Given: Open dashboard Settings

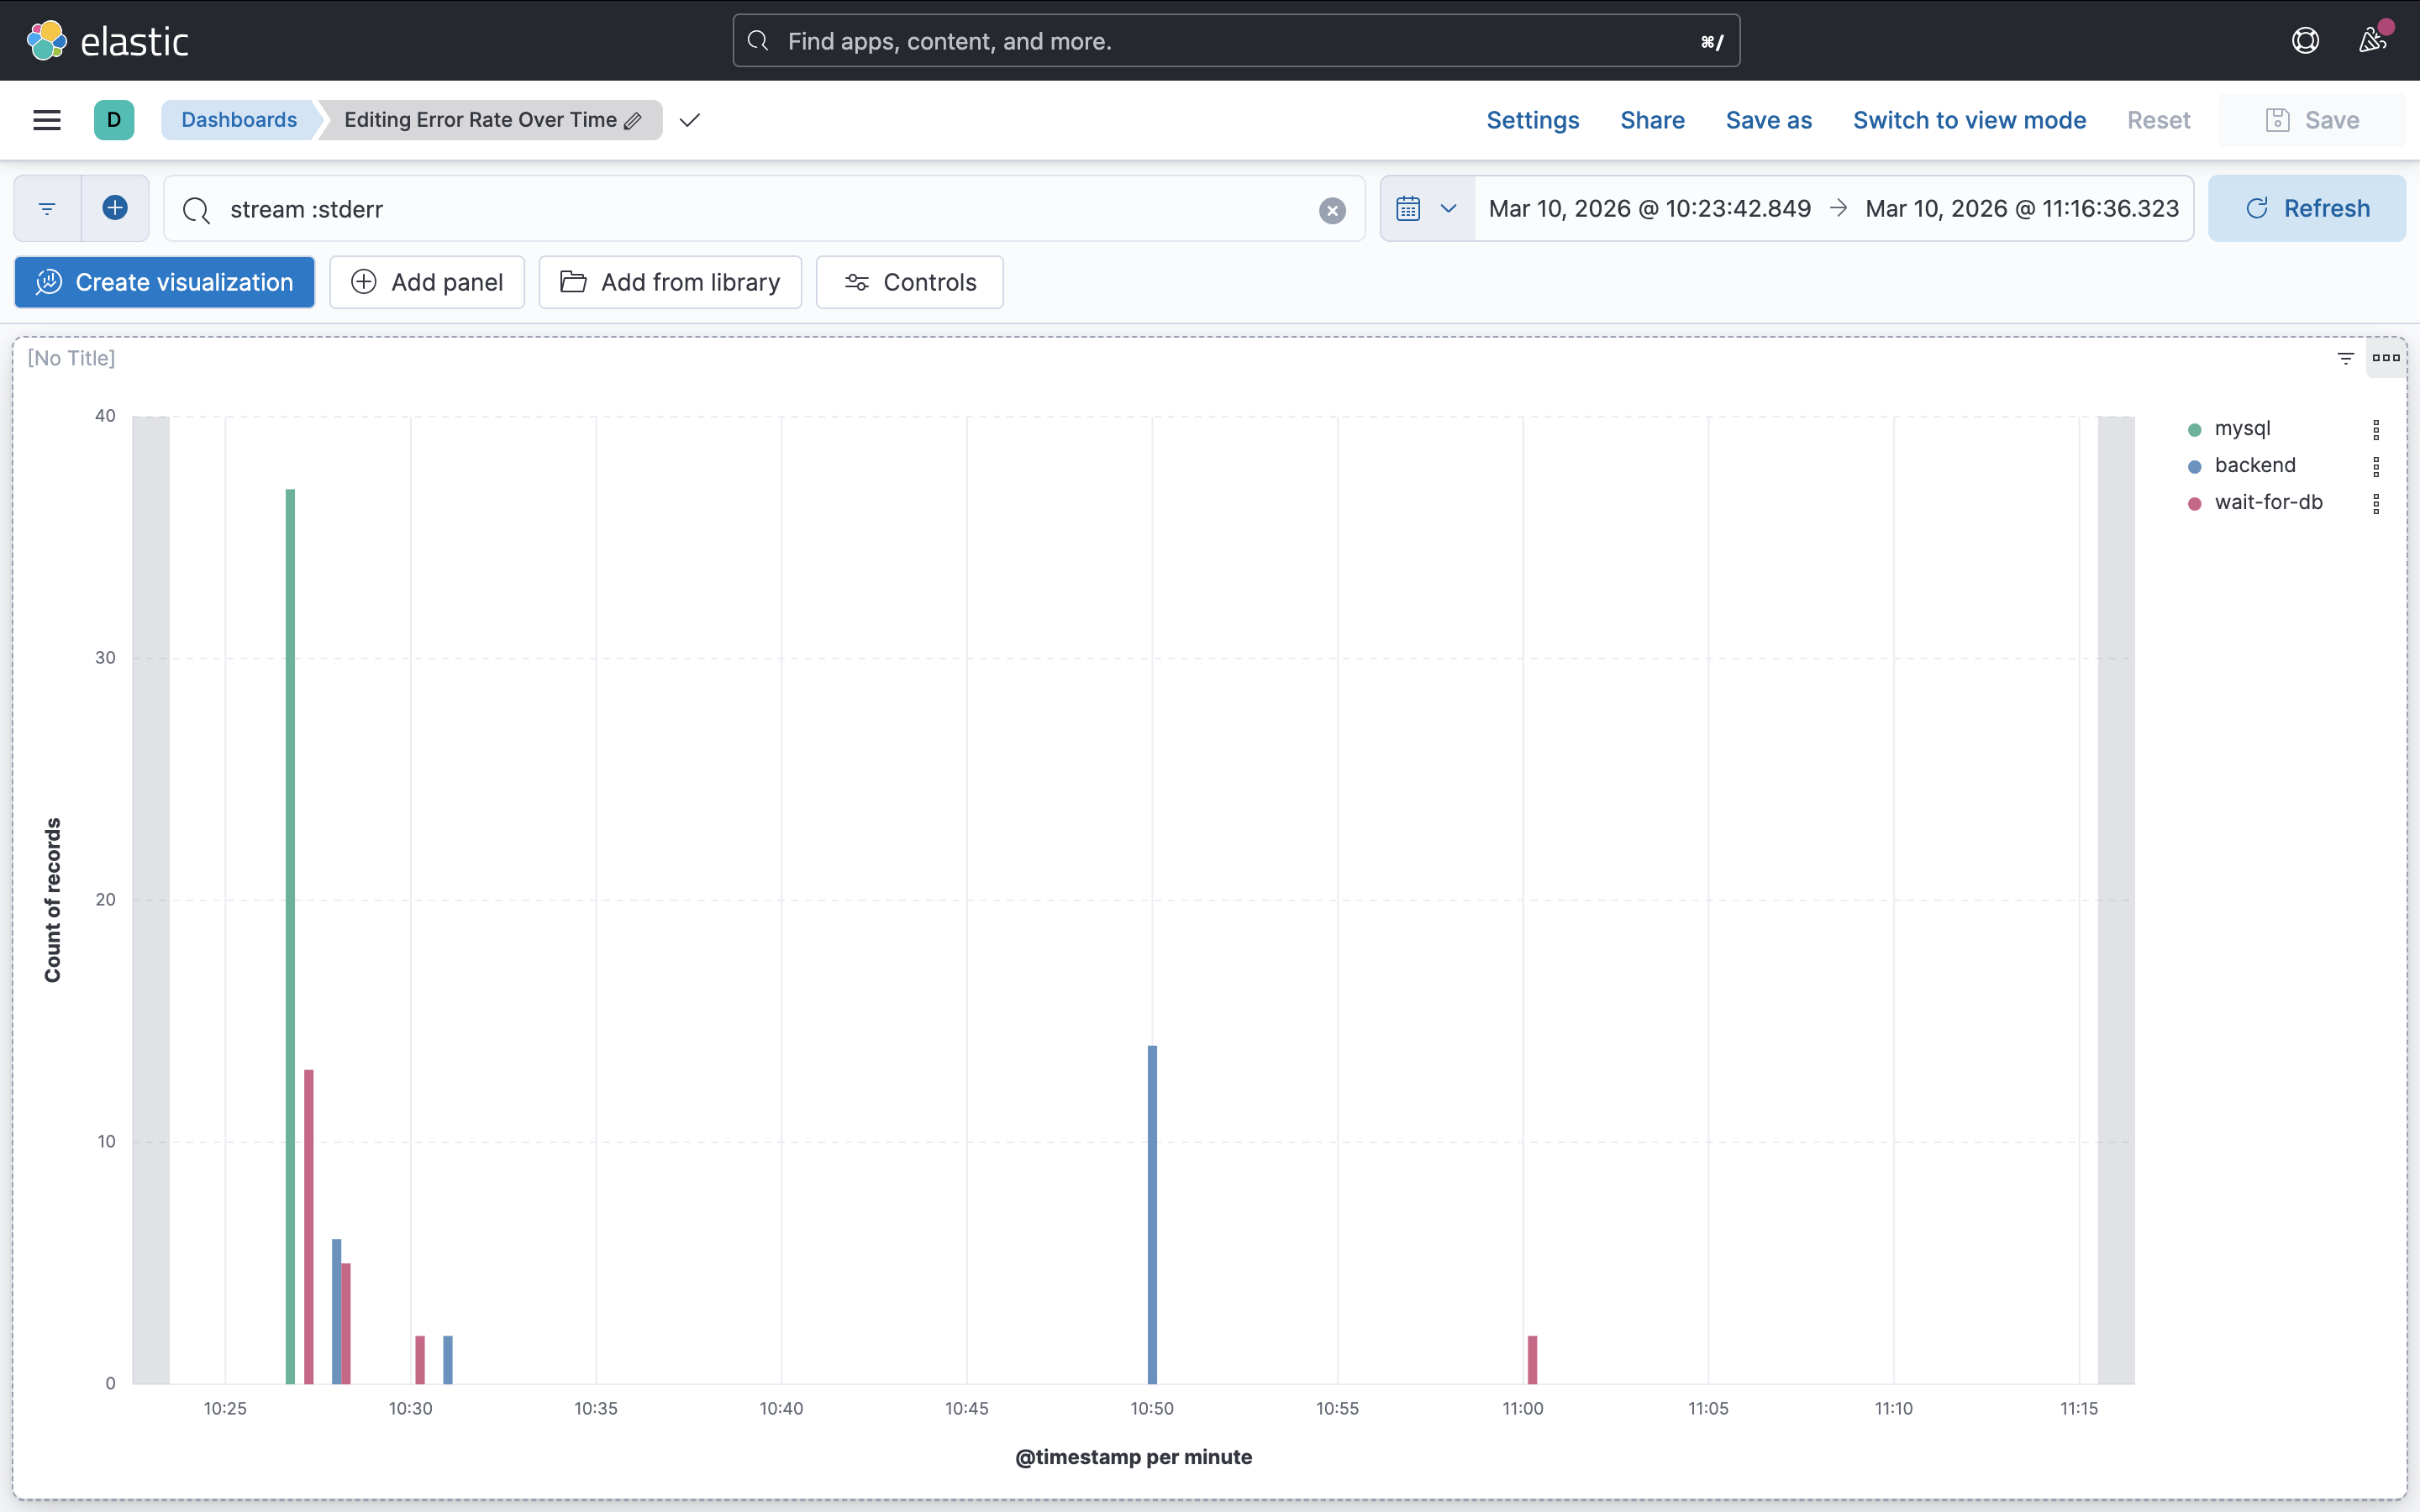Looking at the screenshot, I should tap(1532, 120).
